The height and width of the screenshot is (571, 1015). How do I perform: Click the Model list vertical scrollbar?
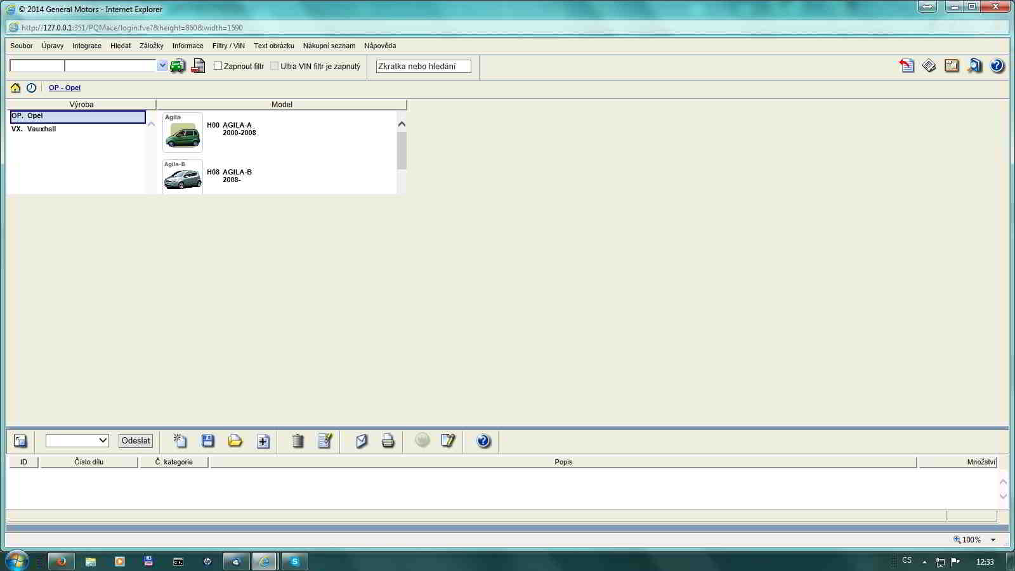402,151
